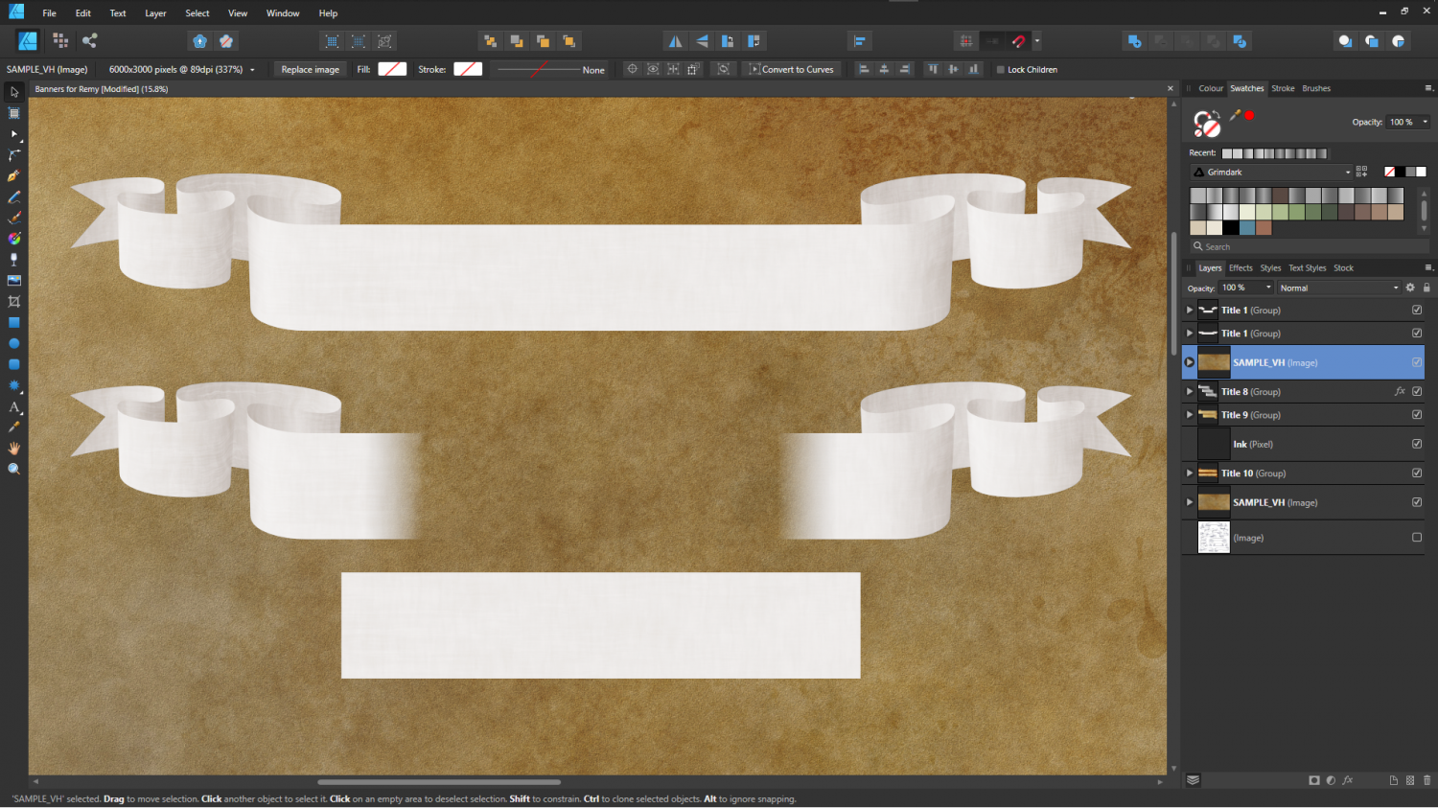Show the hidden bottom (Image) layer

tap(1417, 538)
